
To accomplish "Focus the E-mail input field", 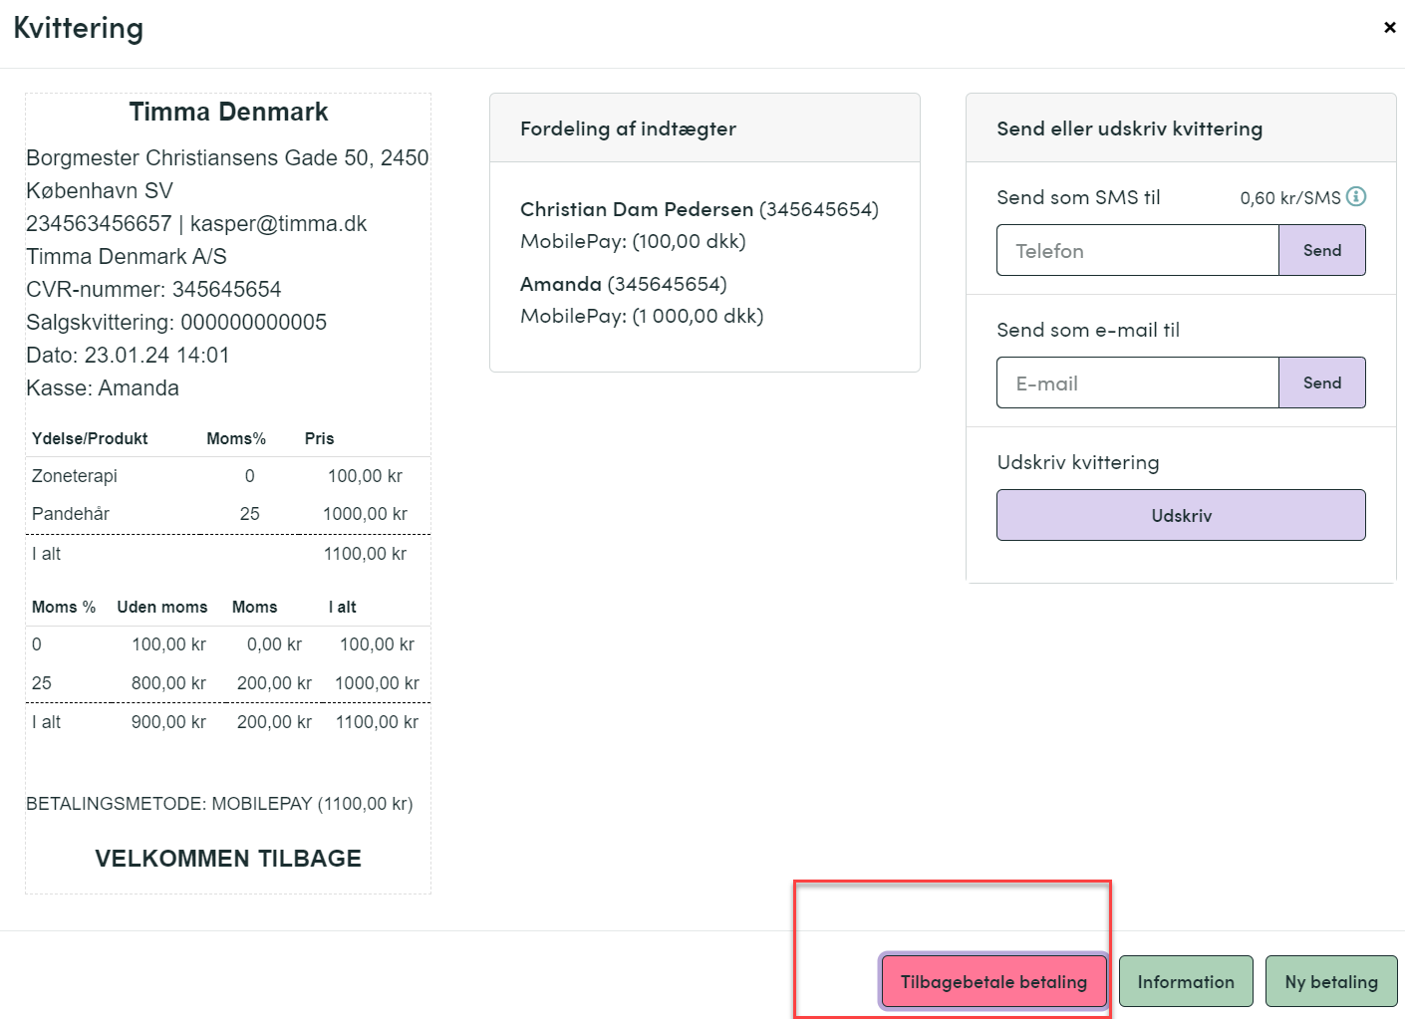I will coord(1138,382).
